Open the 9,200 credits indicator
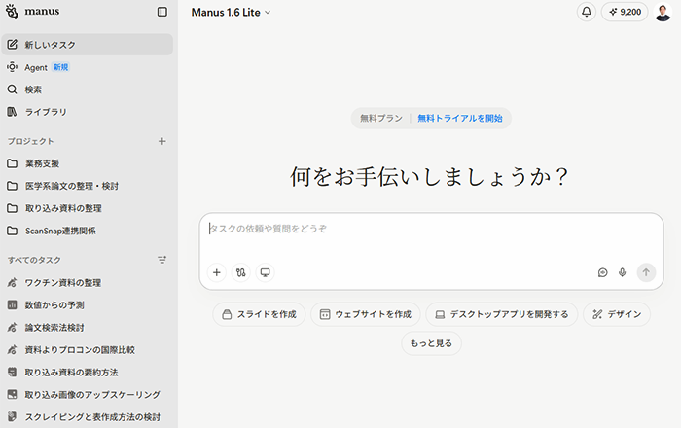 pyautogui.click(x=625, y=12)
